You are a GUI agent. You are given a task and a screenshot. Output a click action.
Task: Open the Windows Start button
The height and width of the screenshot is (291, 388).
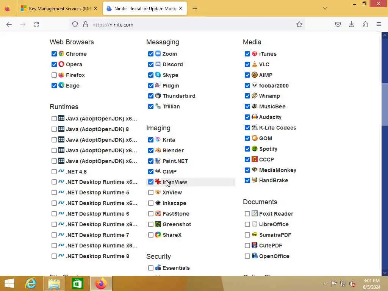(9, 283)
